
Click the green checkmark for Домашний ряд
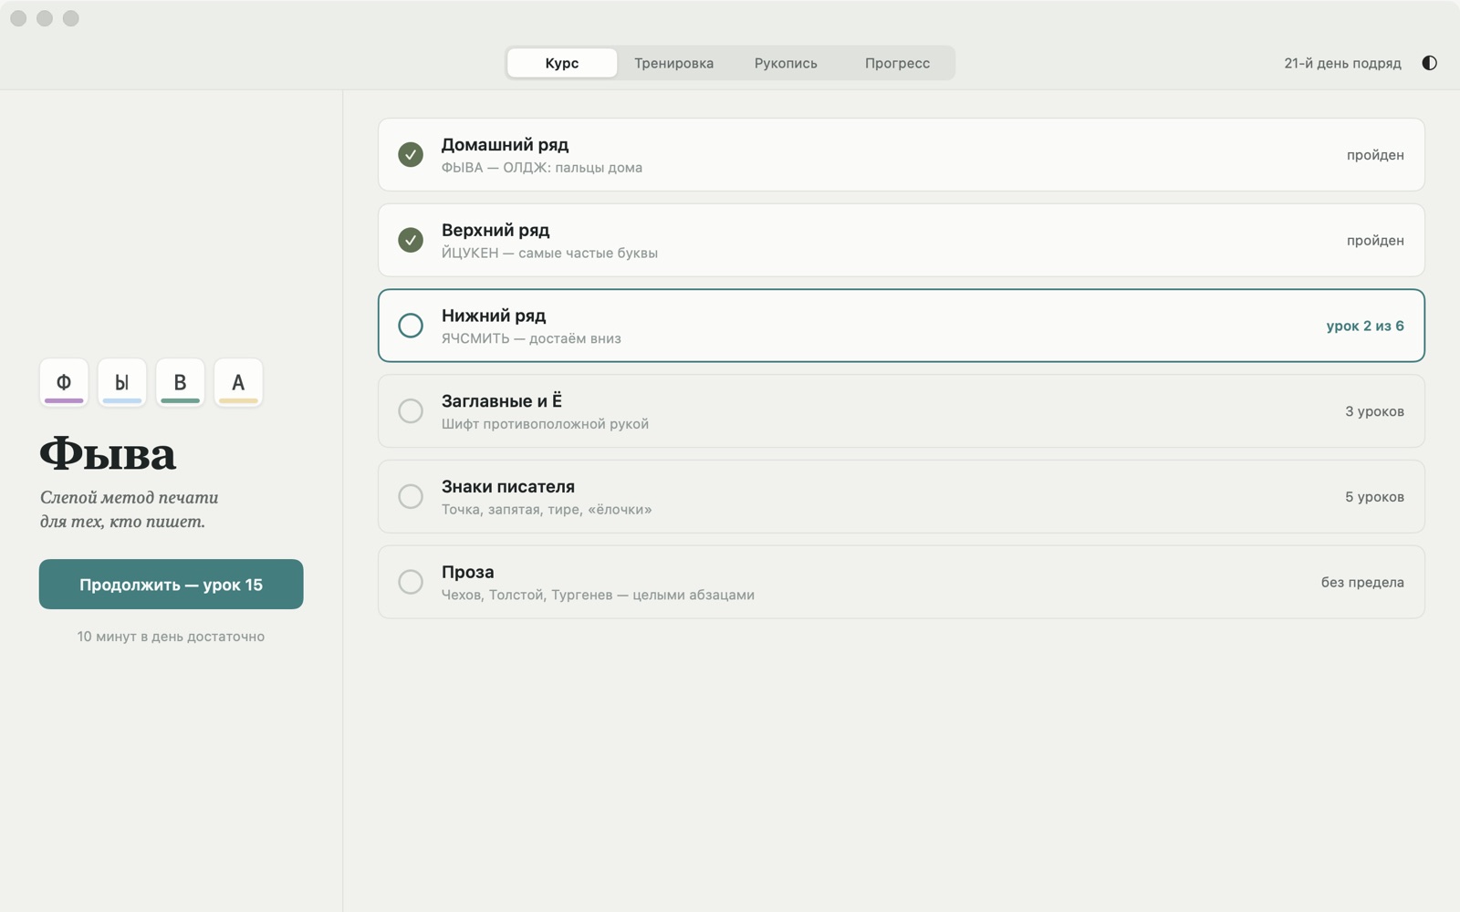tap(411, 154)
